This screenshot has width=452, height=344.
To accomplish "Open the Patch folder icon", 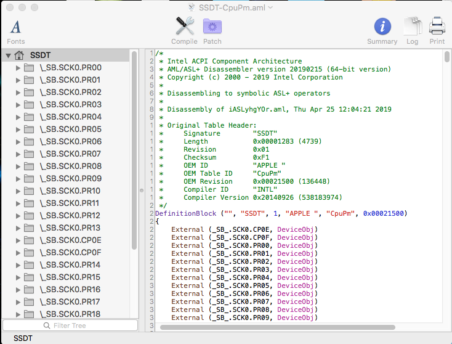I will point(212,27).
